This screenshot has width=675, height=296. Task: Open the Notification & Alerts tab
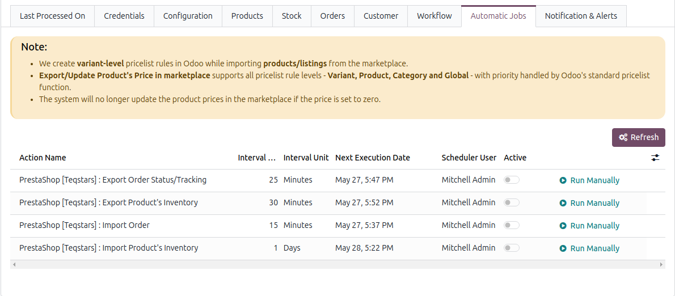point(581,16)
